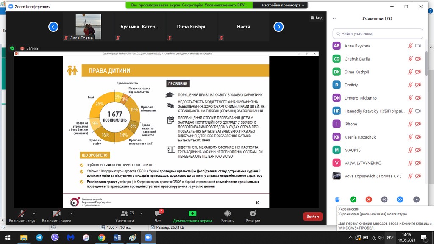This screenshot has height=244, width=434.
Task: Click the raise hand icon in participants panel
Action: point(337,200)
